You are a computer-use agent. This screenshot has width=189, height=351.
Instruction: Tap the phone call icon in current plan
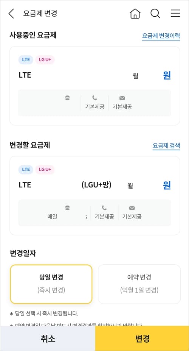(95, 98)
